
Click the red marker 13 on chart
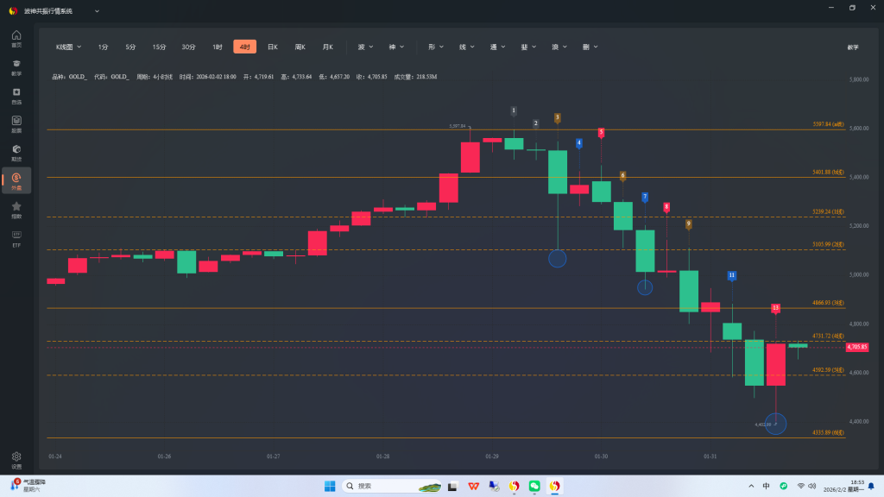click(775, 308)
